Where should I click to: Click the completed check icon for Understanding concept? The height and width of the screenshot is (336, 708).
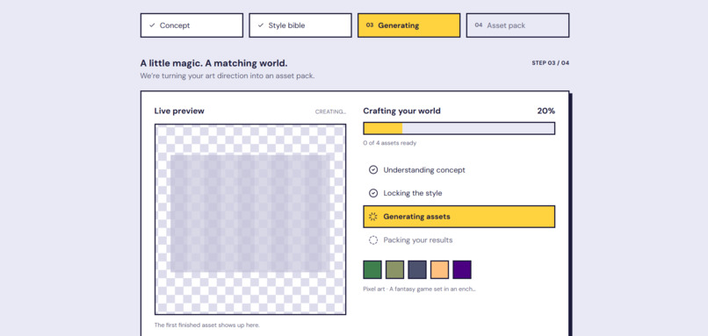(373, 170)
